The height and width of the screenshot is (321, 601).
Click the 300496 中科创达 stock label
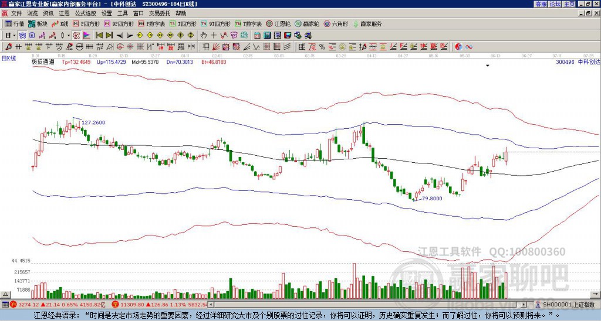(x=578, y=62)
